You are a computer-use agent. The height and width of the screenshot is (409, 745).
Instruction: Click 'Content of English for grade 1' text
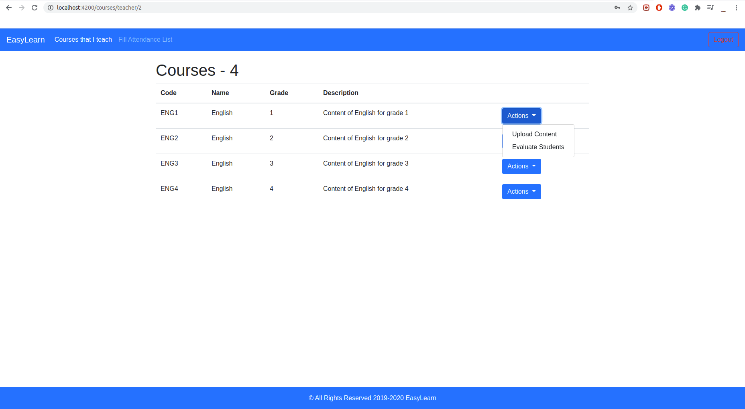(366, 113)
